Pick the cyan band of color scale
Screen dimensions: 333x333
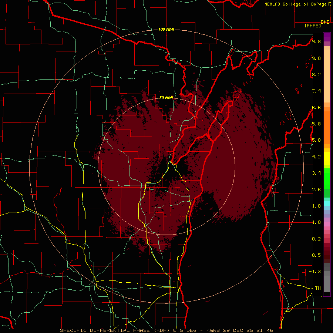[x=327, y=203]
